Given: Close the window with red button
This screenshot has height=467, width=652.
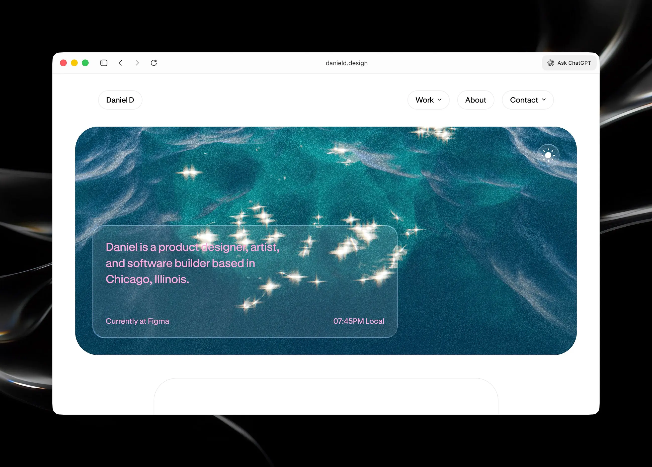Looking at the screenshot, I should pos(63,63).
